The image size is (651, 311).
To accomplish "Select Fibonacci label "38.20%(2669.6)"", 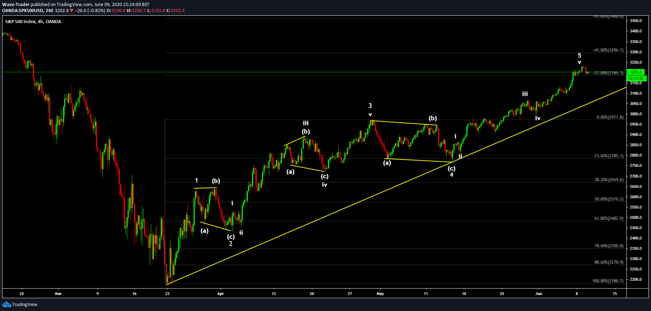I will (x=609, y=180).
